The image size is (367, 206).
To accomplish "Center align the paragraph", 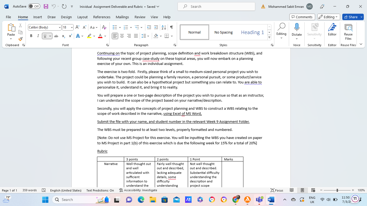I will (x=122, y=36).
